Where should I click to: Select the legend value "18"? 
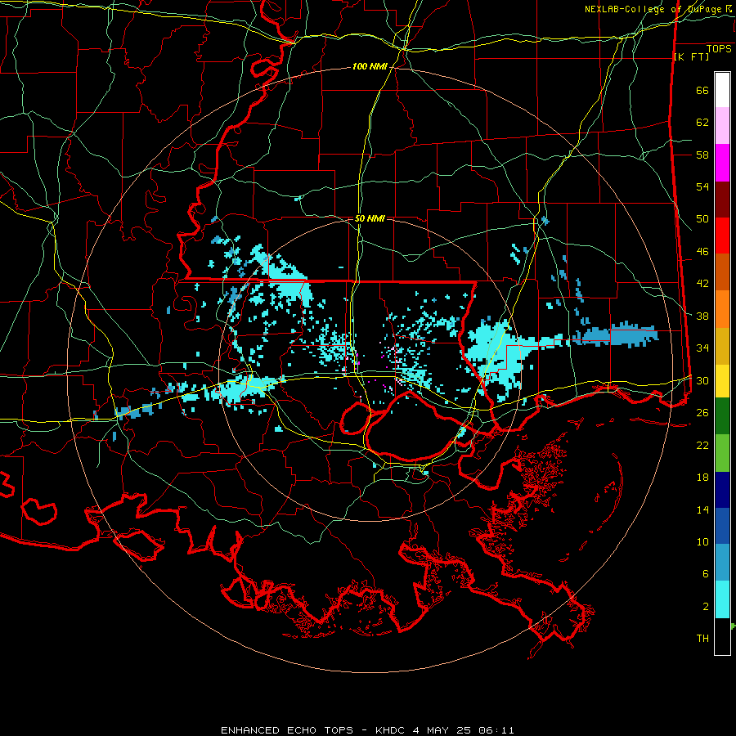[702, 478]
